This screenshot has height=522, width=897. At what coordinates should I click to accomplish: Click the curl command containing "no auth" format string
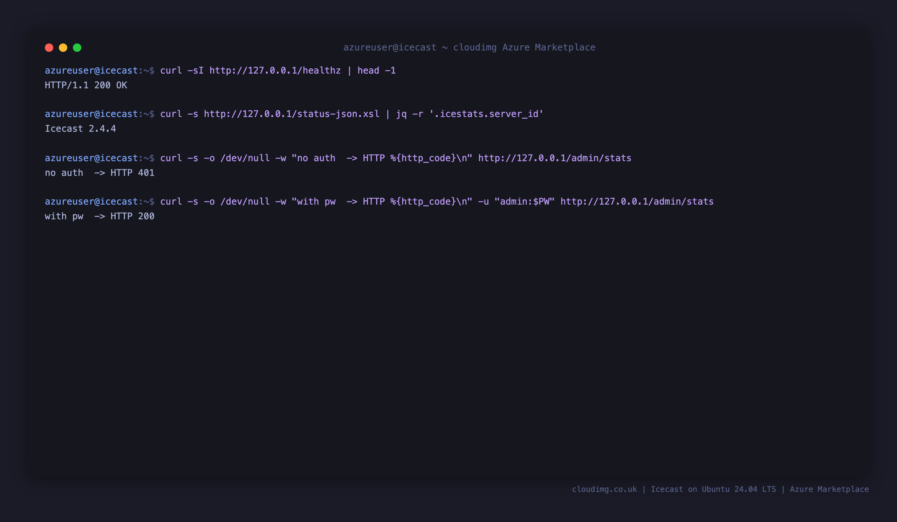click(396, 158)
